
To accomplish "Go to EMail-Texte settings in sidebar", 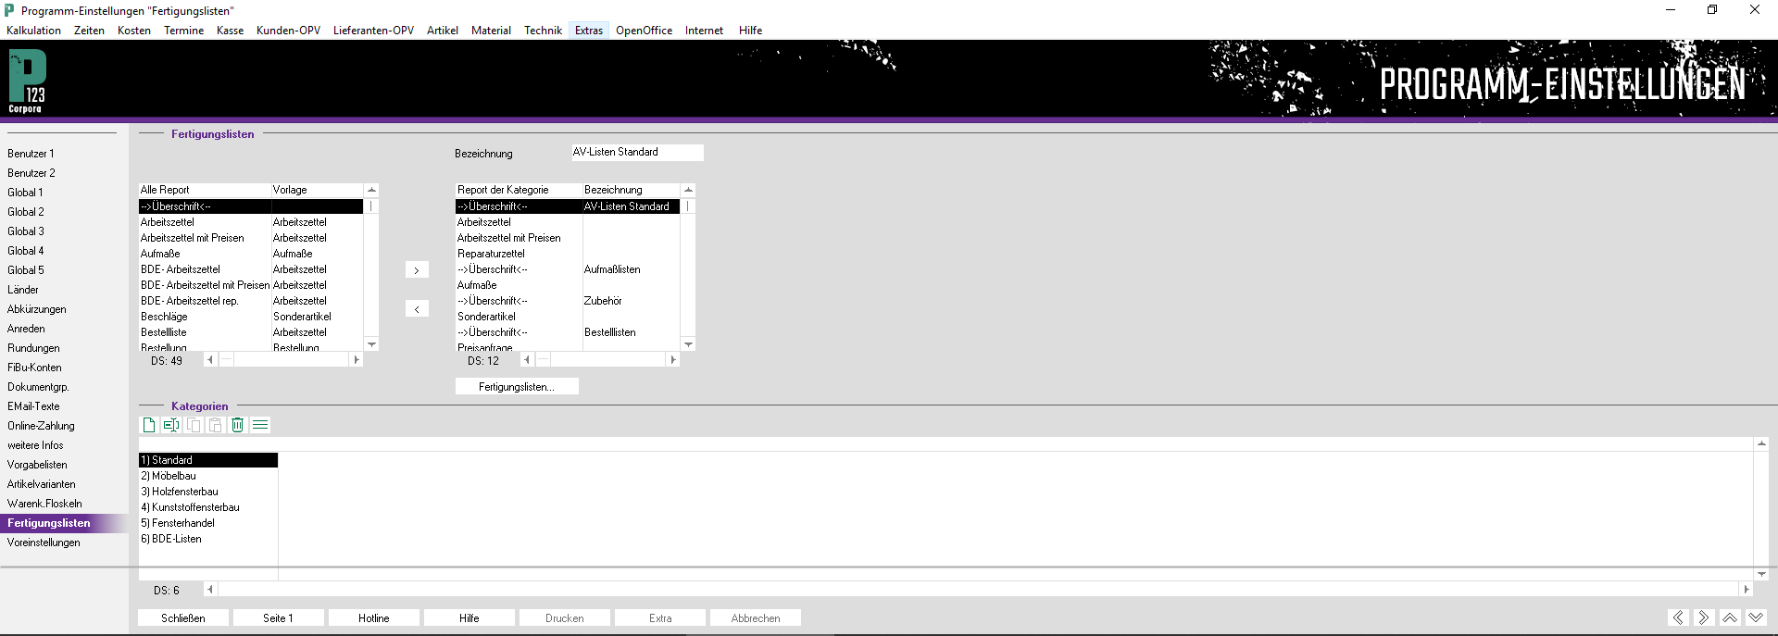I will [x=34, y=406].
